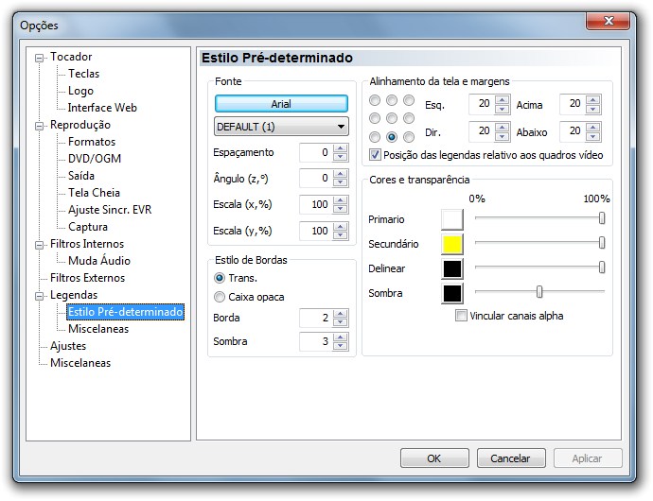The width and height of the screenshot is (653, 501).
Task: Select Tela Cheia in the tree
Action: pyautogui.click(x=94, y=193)
